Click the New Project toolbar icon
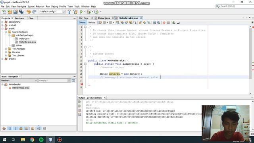This screenshot has height=143, width=254. [10, 12]
